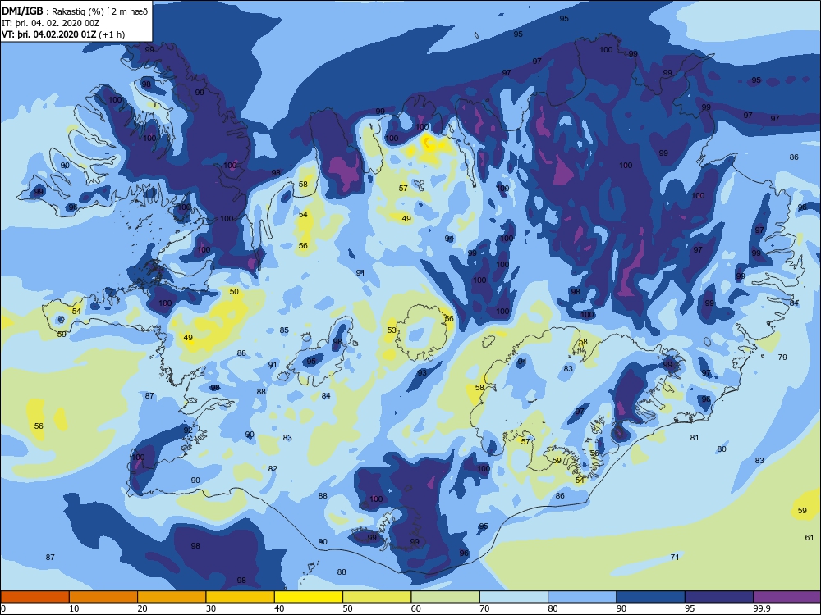Click the humidity value '71' on the map
821x615 pixels.
[675, 558]
